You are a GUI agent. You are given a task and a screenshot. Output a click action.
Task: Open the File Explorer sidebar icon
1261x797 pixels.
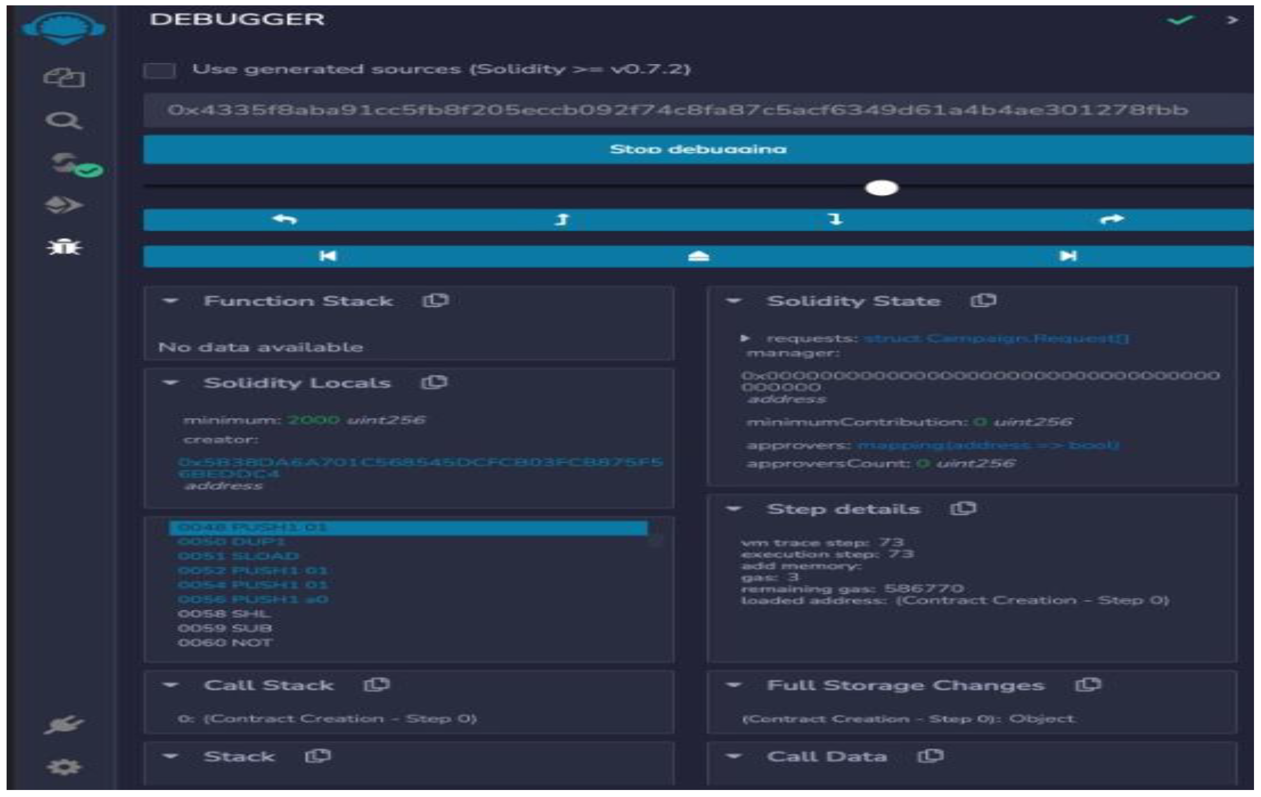point(64,78)
